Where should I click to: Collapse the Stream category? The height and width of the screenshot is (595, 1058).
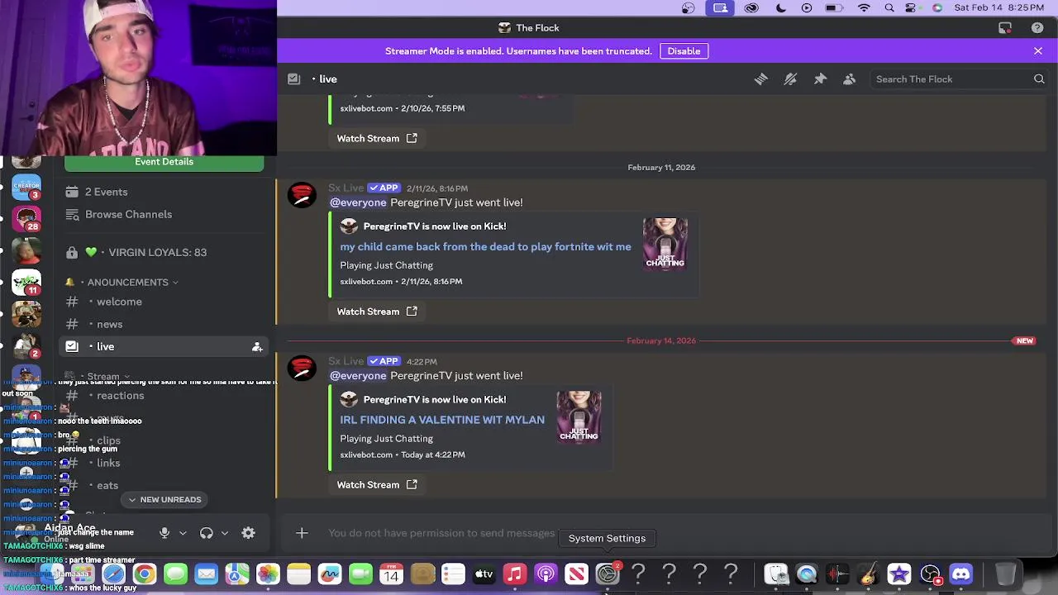[x=103, y=376]
